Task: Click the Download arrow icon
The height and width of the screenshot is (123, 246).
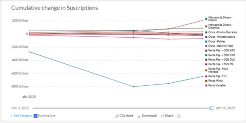Action: [139, 116]
